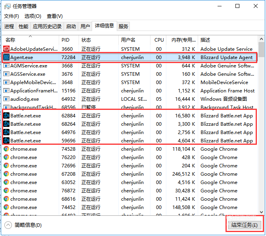Switch to the 启动 tab
266x236 pixels.
[x=71, y=26]
